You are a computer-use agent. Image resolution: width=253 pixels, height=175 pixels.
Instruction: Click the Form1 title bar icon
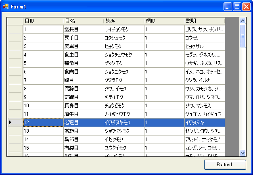[6, 6]
